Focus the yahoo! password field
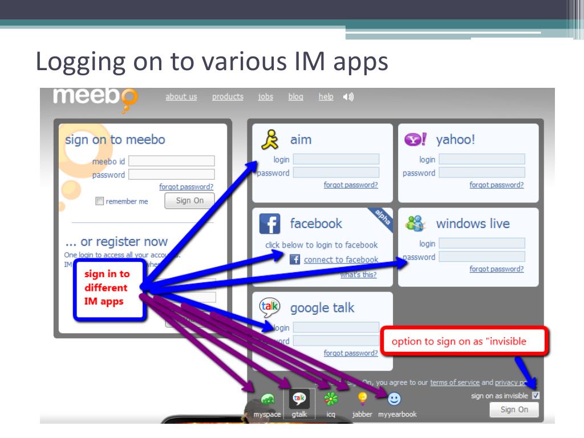The height and width of the screenshot is (438, 584). [482, 172]
